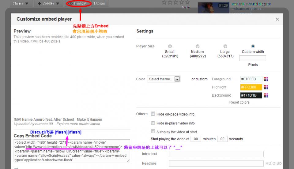Rate the video with the fifth star

187,2
